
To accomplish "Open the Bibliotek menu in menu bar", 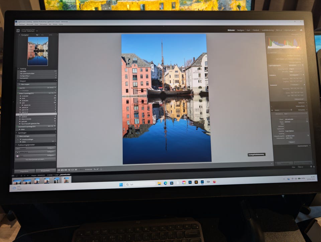I will click(x=30, y=24).
